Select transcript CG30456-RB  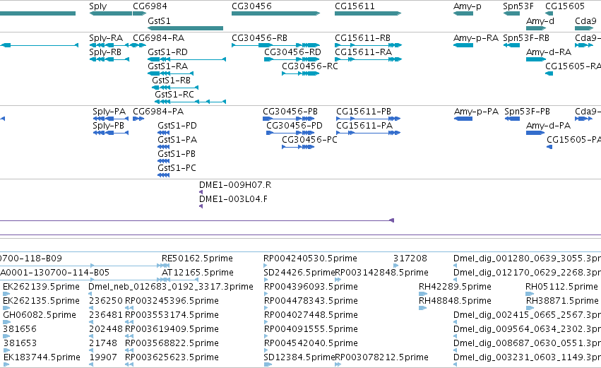pos(275,45)
